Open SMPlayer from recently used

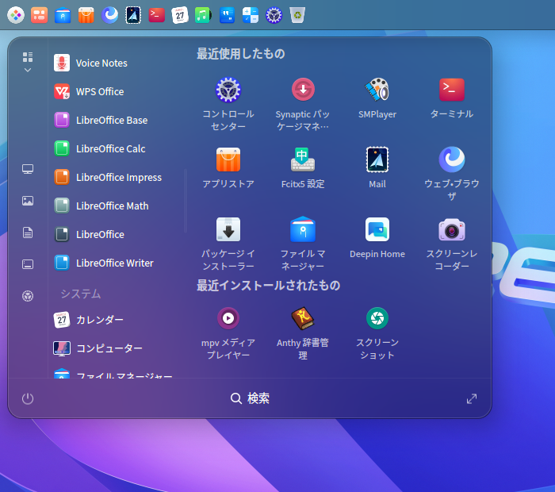[x=377, y=90]
